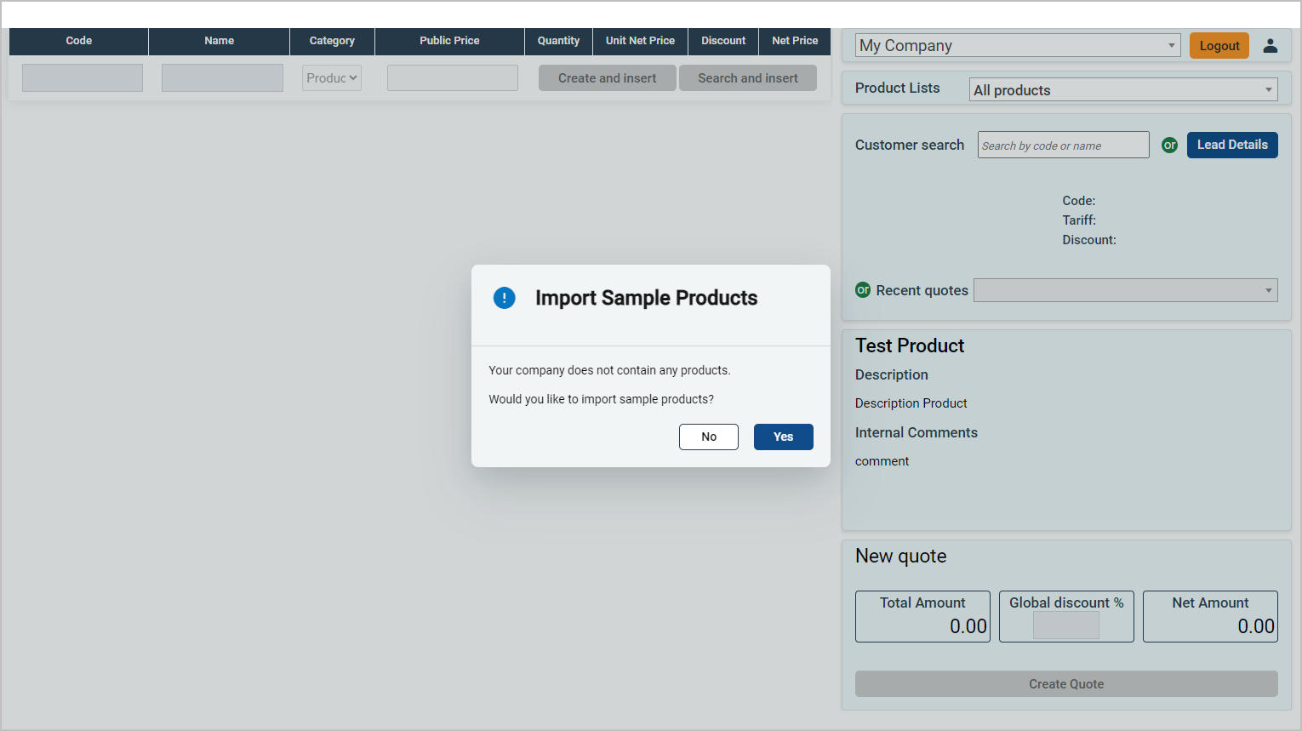Click Create and insert button
This screenshot has height=731, width=1302.
608,78
